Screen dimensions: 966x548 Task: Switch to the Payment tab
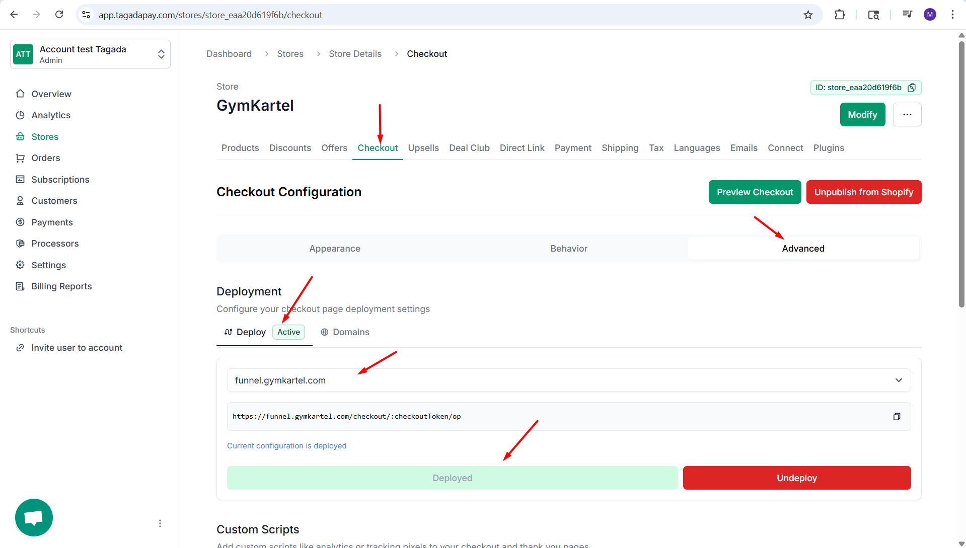point(573,148)
